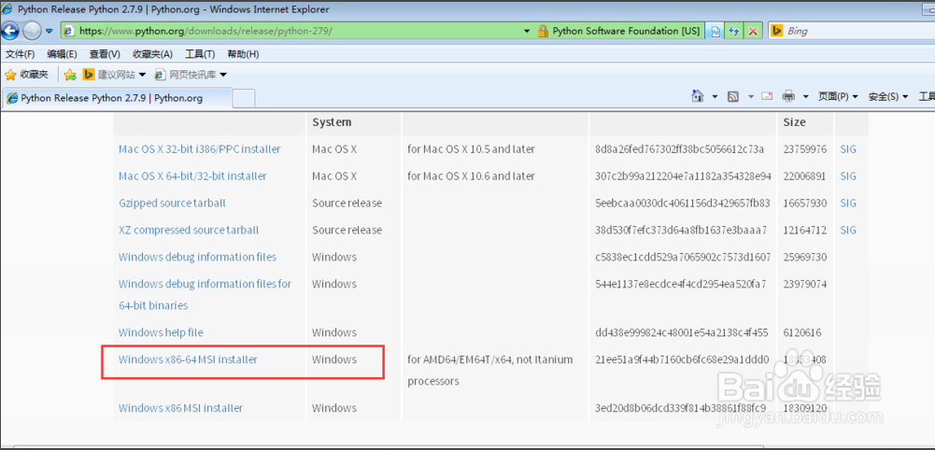Open the 收藏夹 favorites star button

pos(26,75)
